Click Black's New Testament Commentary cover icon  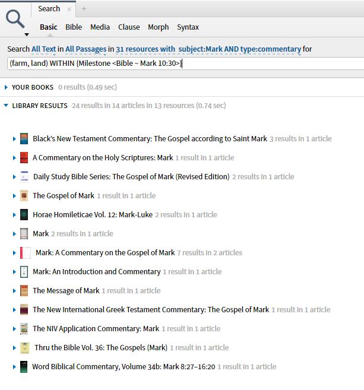pyautogui.click(x=24, y=139)
